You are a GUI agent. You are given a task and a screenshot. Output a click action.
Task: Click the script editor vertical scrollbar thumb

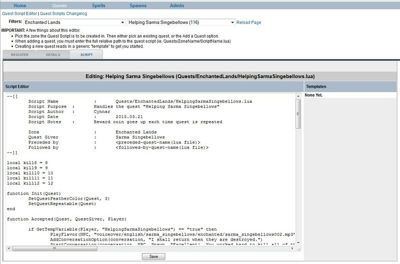[x=298, y=114]
